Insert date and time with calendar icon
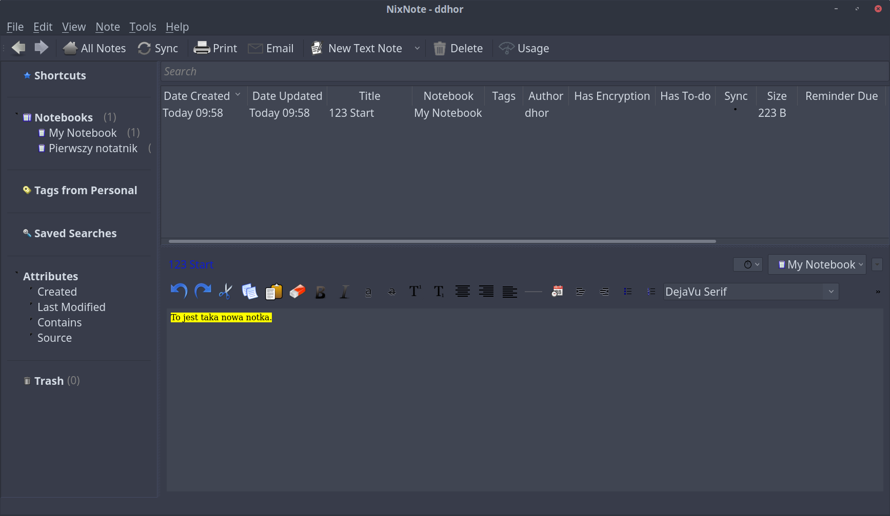This screenshot has height=516, width=890. click(x=557, y=292)
